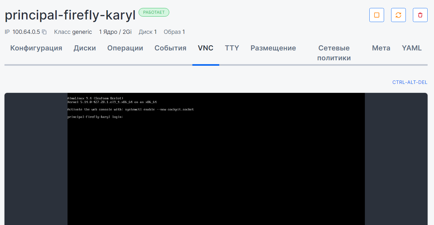Screen dimensions: 434x225
Task: Open the События tab
Action: (170, 48)
